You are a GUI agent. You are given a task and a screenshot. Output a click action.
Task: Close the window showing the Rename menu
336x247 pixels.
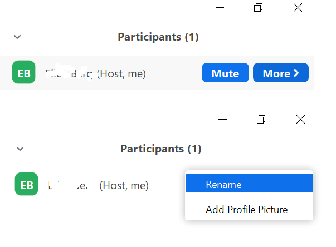[x=301, y=120]
